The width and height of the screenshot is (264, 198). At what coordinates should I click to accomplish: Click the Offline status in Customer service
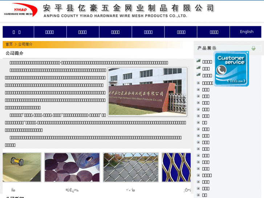click(x=236, y=81)
